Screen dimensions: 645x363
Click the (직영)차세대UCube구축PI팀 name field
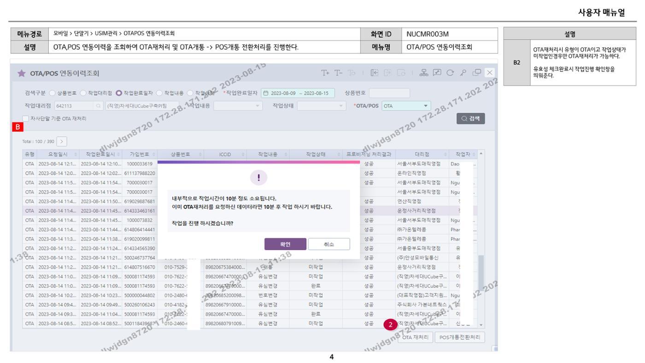click(142, 106)
